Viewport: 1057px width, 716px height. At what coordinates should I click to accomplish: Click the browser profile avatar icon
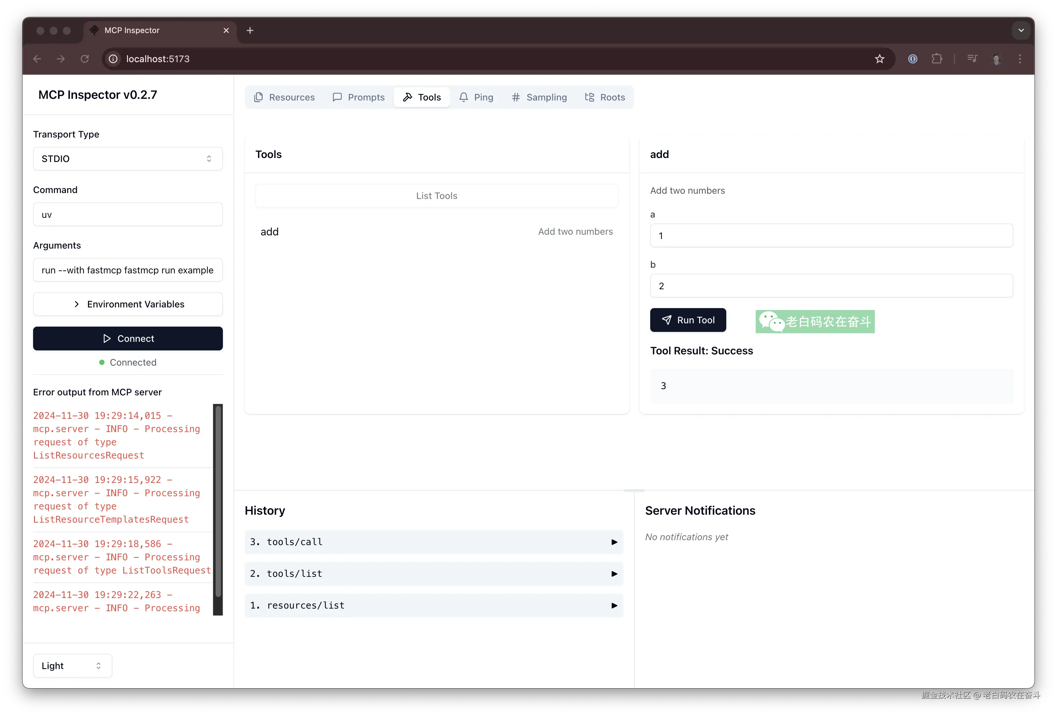997,59
